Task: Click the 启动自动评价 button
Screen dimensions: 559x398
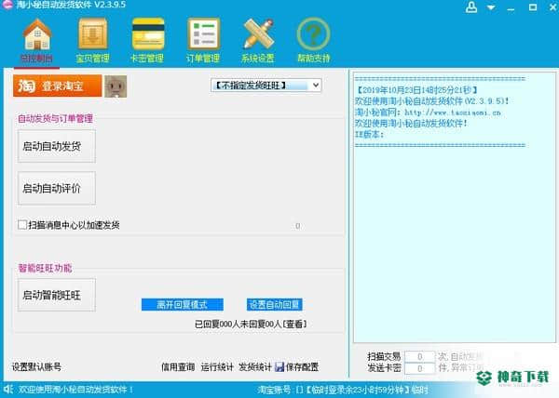Action: point(57,188)
